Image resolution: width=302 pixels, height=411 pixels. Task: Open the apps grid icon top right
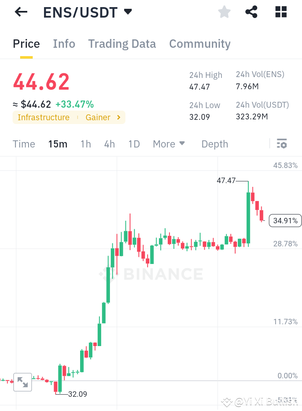pyautogui.click(x=280, y=12)
